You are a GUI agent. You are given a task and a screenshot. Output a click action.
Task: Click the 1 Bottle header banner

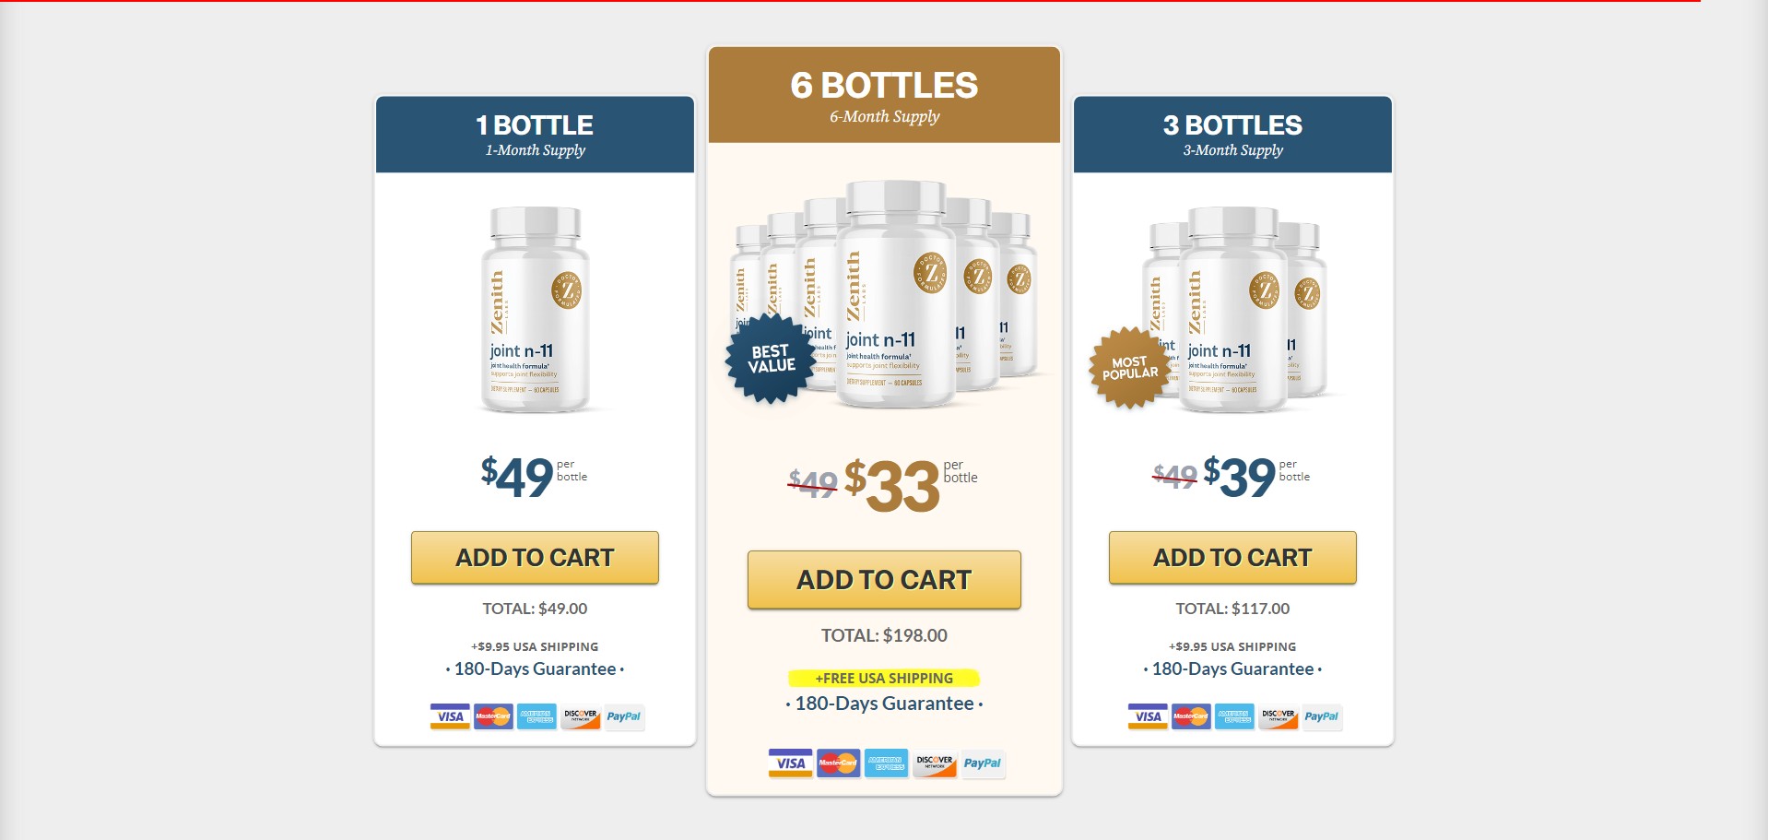point(535,135)
